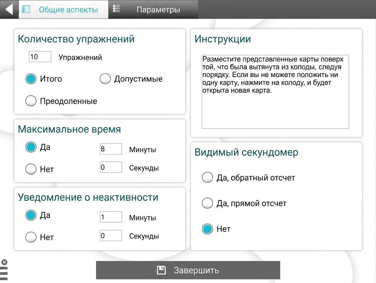Click the Уведомление о неактивности heading
This screenshot has height=283, width=376.
(x=88, y=197)
